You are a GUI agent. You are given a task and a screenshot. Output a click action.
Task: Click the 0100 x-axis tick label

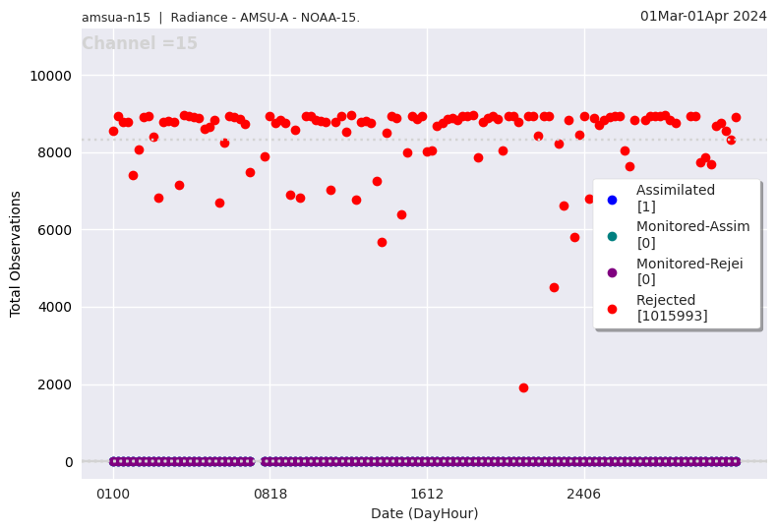coord(113,495)
